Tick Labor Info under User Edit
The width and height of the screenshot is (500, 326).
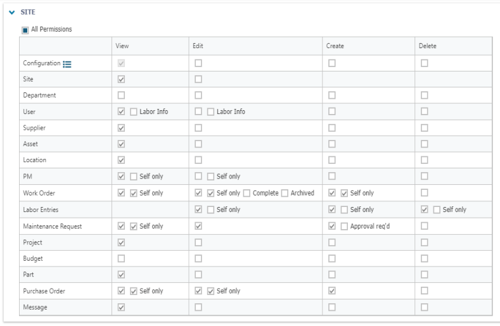211,112
